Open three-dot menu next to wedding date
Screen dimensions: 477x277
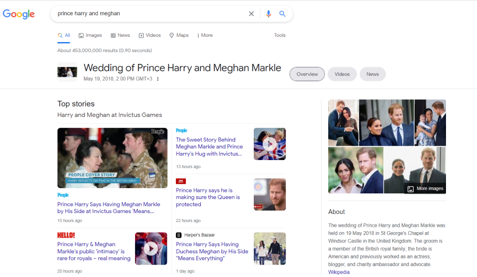[x=157, y=79]
